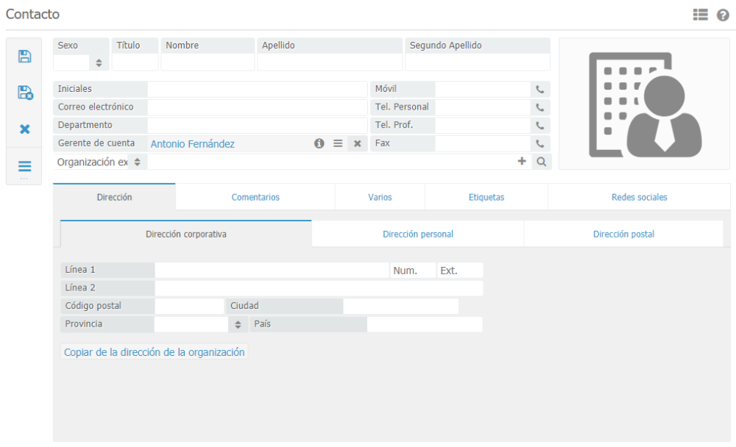
Task: Click the phone icon next to Fax
Action: click(540, 144)
